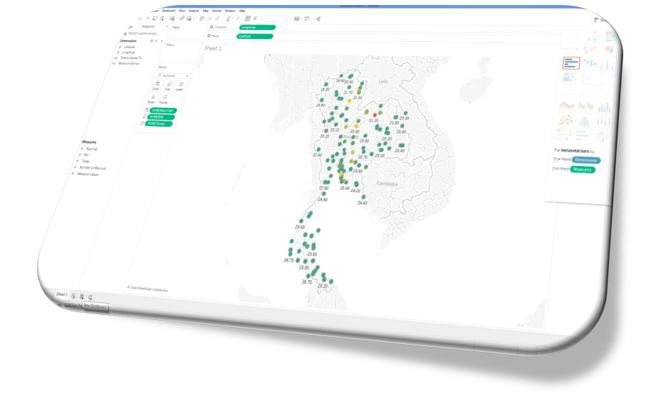Open the Dashboard menu
The image size is (651, 406).
(x=169, y=11)
